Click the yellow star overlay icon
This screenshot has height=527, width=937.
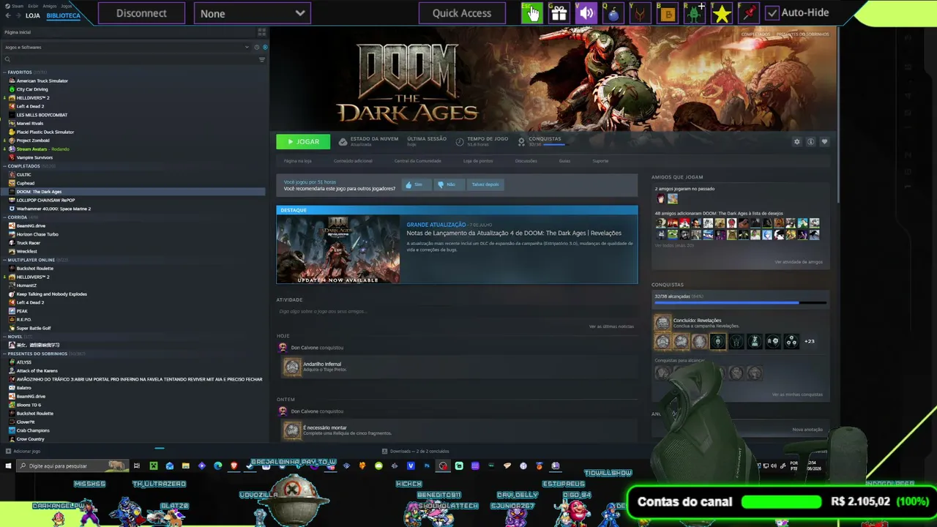tap(722, 12)
